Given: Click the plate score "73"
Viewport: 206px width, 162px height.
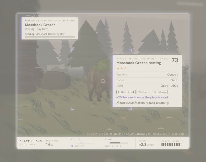Looking at the screenshot, I should (x=175, y=60).
